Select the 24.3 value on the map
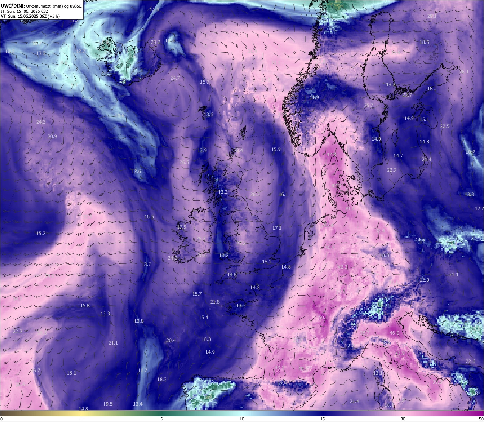This screenshot has height=422, width=484. click(x=41, y=122)
